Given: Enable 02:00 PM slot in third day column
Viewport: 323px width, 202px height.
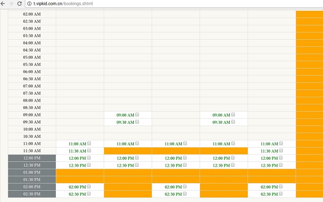Looking at the screenshot, I should pyautogui.click(x=185, y=187).
